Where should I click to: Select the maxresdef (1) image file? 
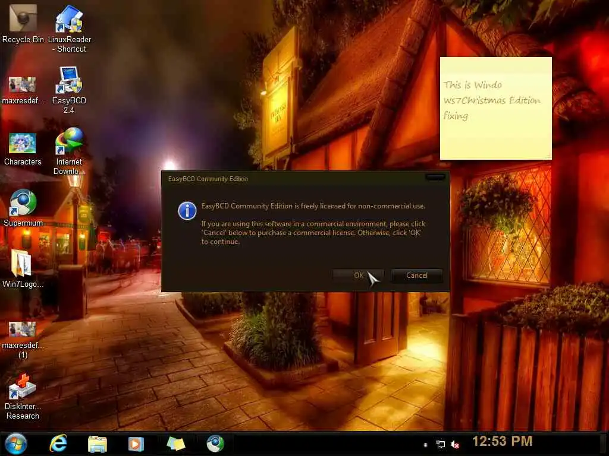[23, 340]
